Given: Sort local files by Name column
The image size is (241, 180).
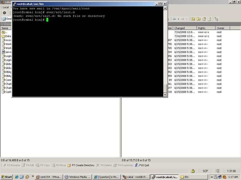Looking at the screenshot, I should point(5,28).
